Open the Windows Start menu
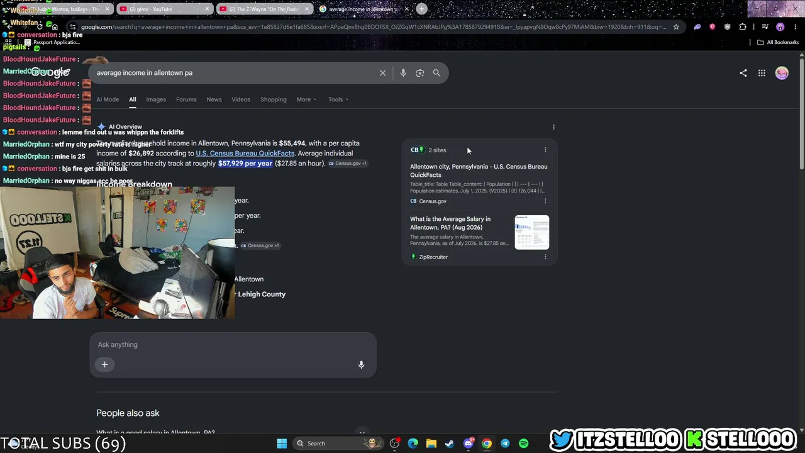The width and height of the screenshot is (805, 453). [x=282, y=444]
